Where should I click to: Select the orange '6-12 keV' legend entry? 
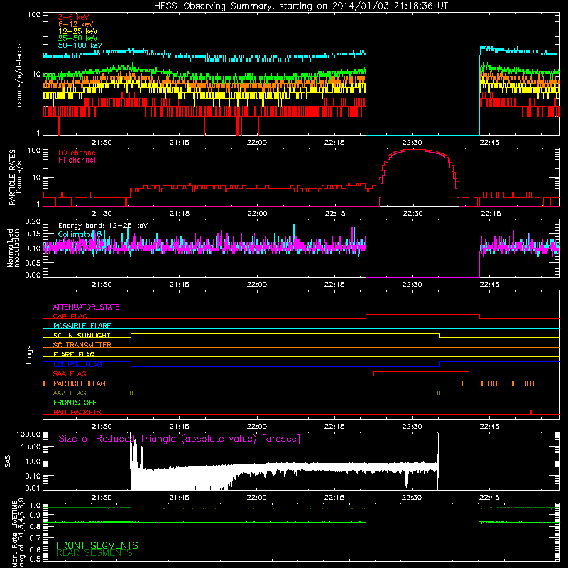pyautogui.click(x=76, y=24)
